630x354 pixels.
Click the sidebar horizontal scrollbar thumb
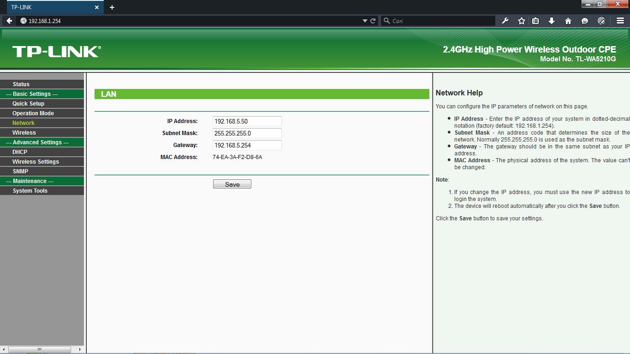(x=40, y=350)
